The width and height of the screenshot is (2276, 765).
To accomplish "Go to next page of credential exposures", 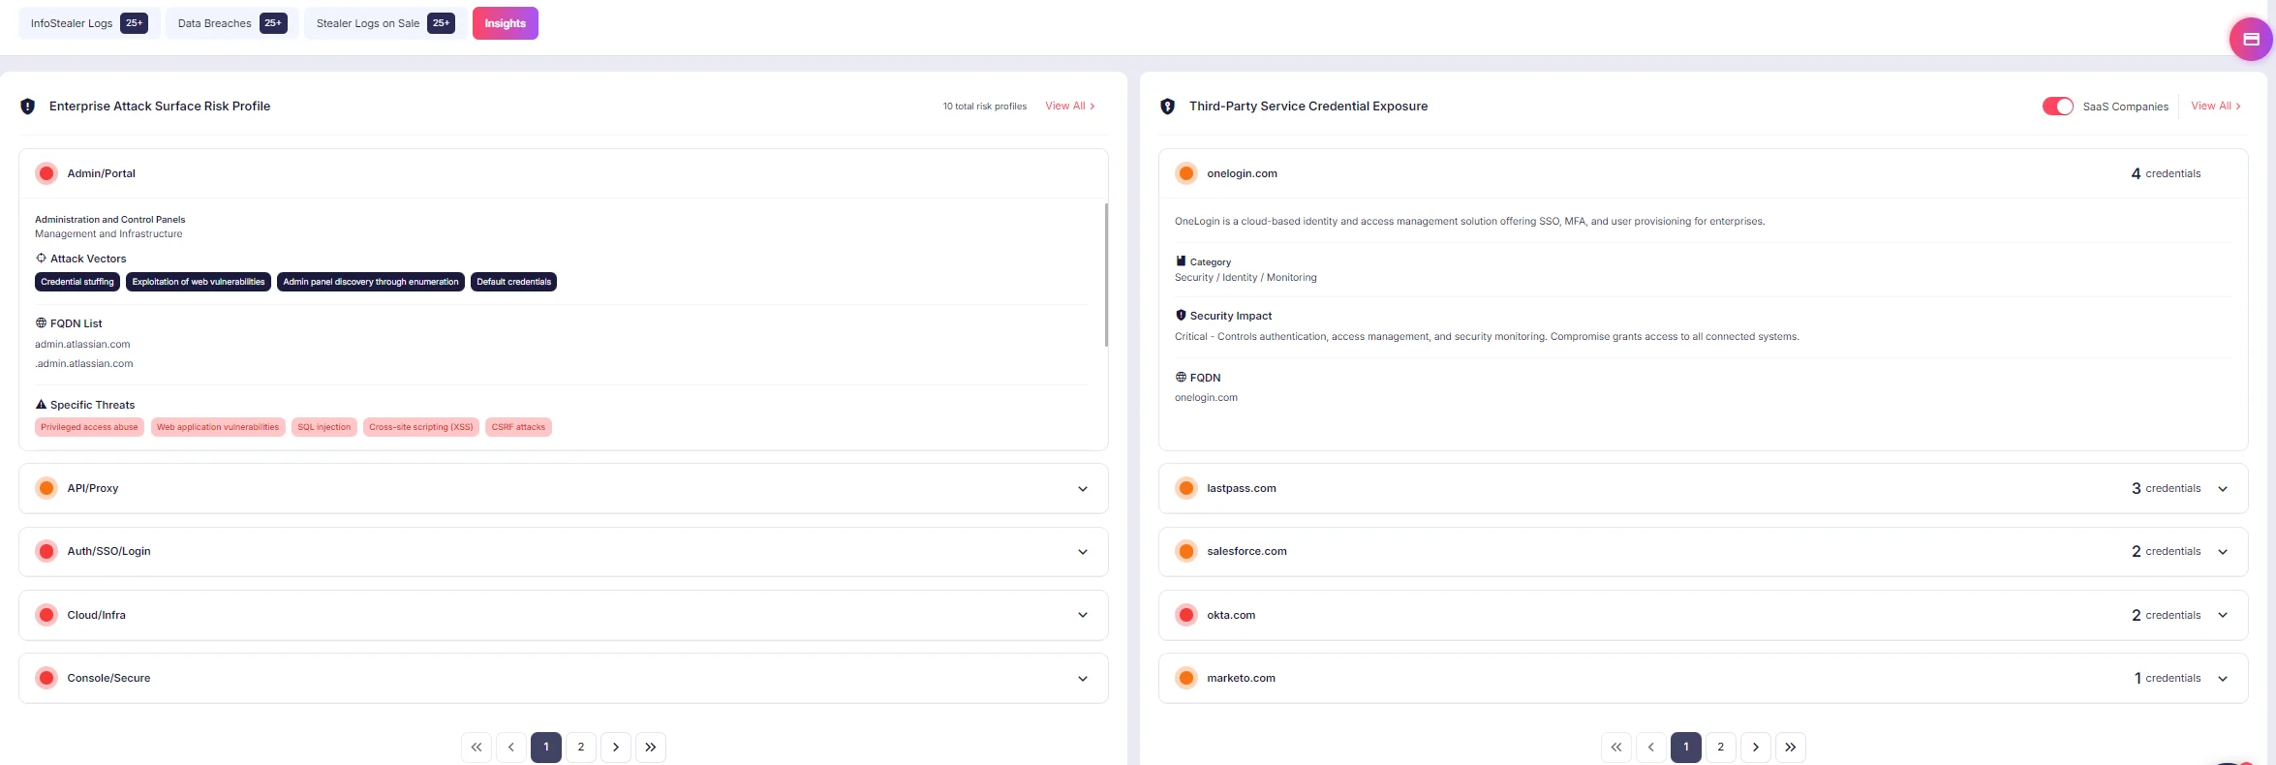I will point(1756,747).
